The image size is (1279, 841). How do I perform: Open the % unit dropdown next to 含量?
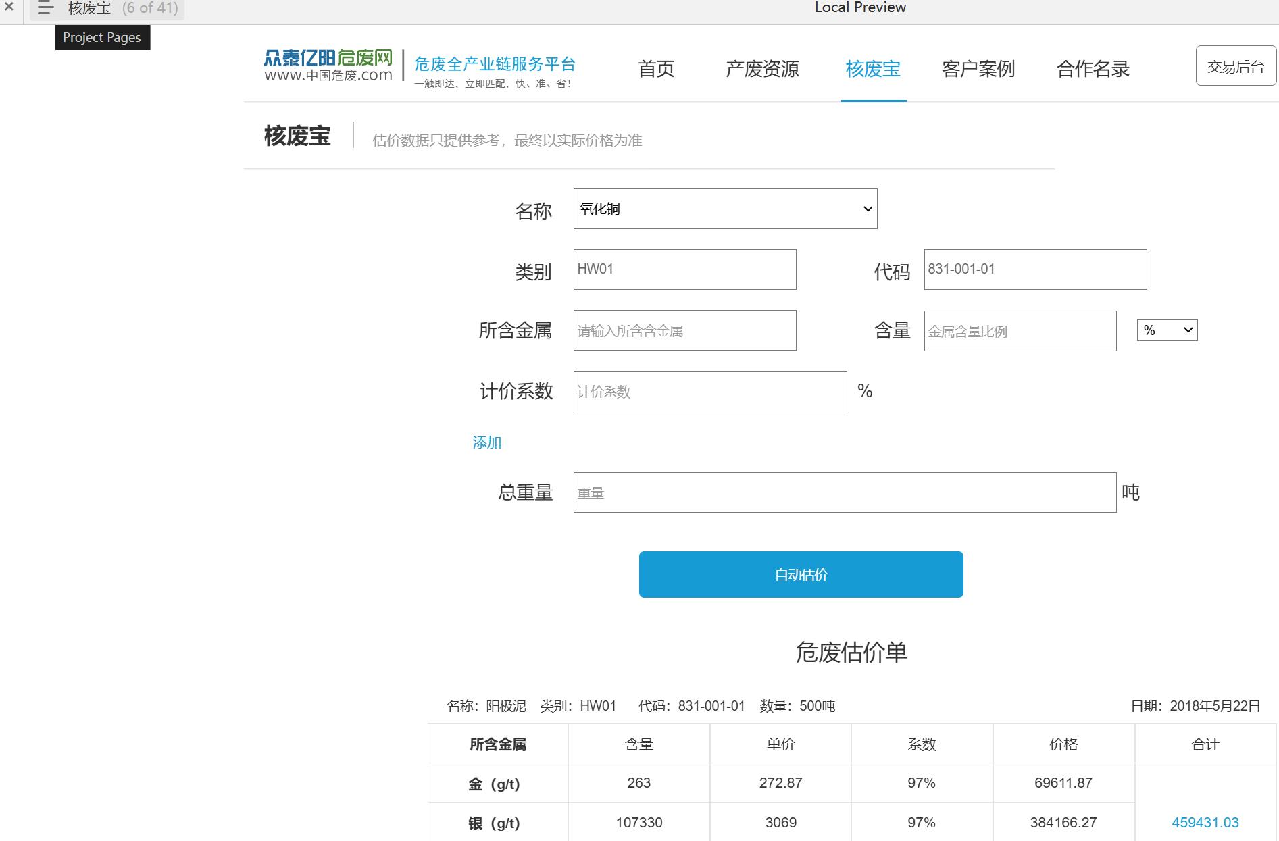click(x=1167, y=330)
